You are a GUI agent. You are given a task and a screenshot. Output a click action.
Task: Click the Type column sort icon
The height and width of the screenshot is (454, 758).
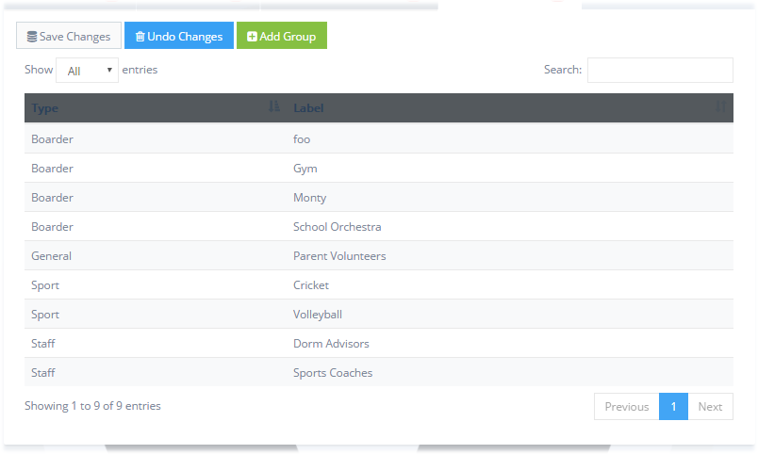pyautogui.click(x=274, y=106)
